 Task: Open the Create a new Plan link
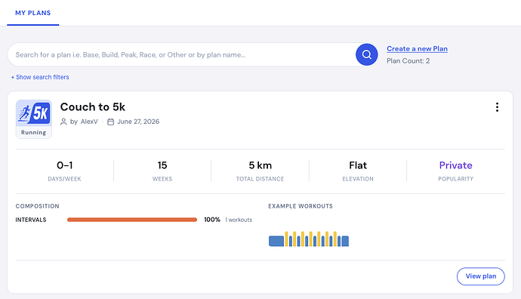click(x=417, y=49)
